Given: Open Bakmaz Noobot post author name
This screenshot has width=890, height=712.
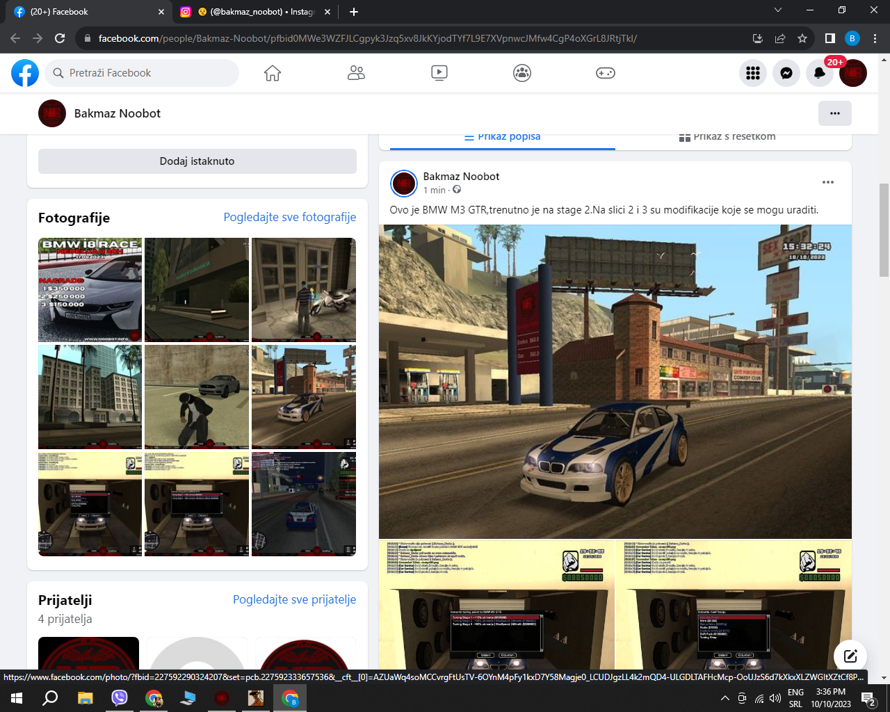Looking at the screenshot, I should [462, 177].
